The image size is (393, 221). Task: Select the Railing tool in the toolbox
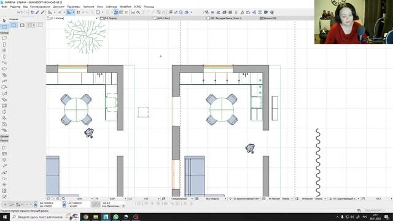pos(4,81)
